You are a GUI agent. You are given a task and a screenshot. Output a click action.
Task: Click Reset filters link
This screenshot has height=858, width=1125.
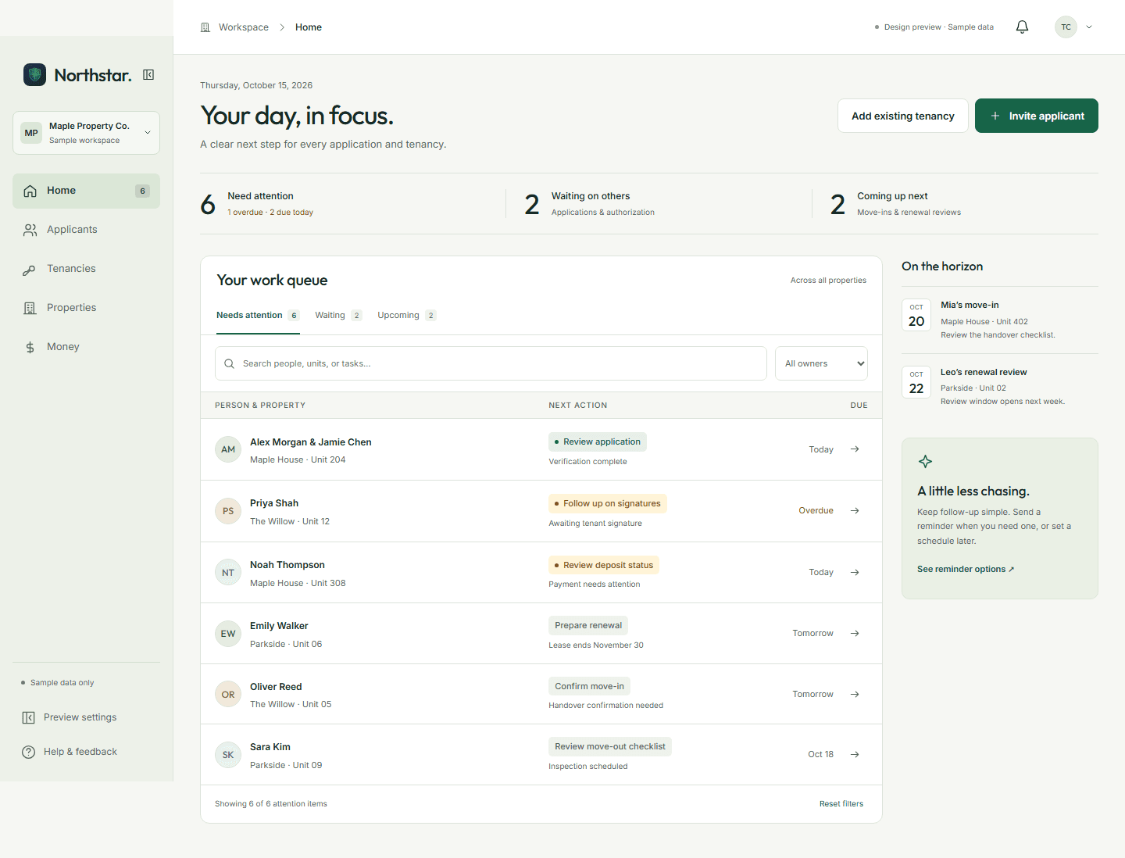[x=841, y=804]
